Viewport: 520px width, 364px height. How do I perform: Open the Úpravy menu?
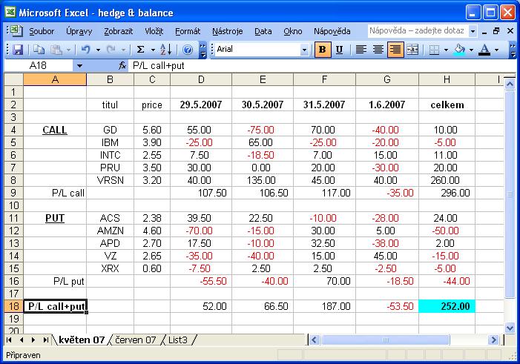(x=79, y=31)
